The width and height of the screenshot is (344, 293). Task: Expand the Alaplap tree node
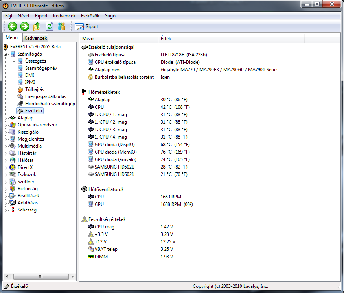[x=6, y=118]
